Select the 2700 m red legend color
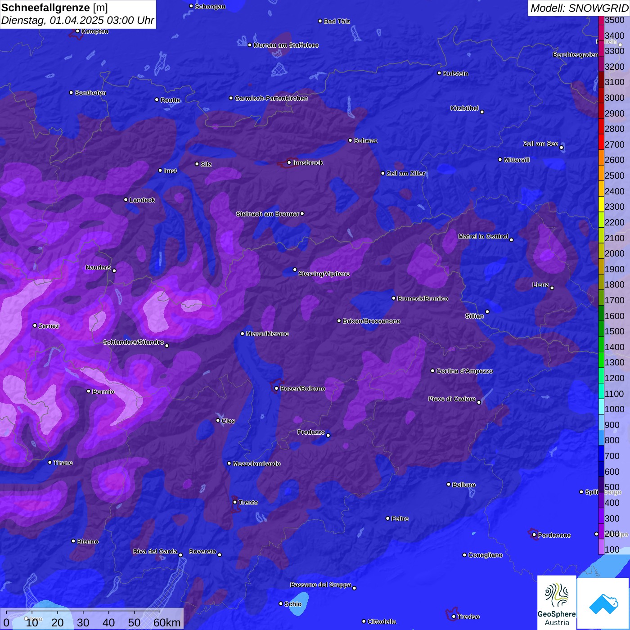The height and width of the screenshot is (630, 630). point(601,142)
